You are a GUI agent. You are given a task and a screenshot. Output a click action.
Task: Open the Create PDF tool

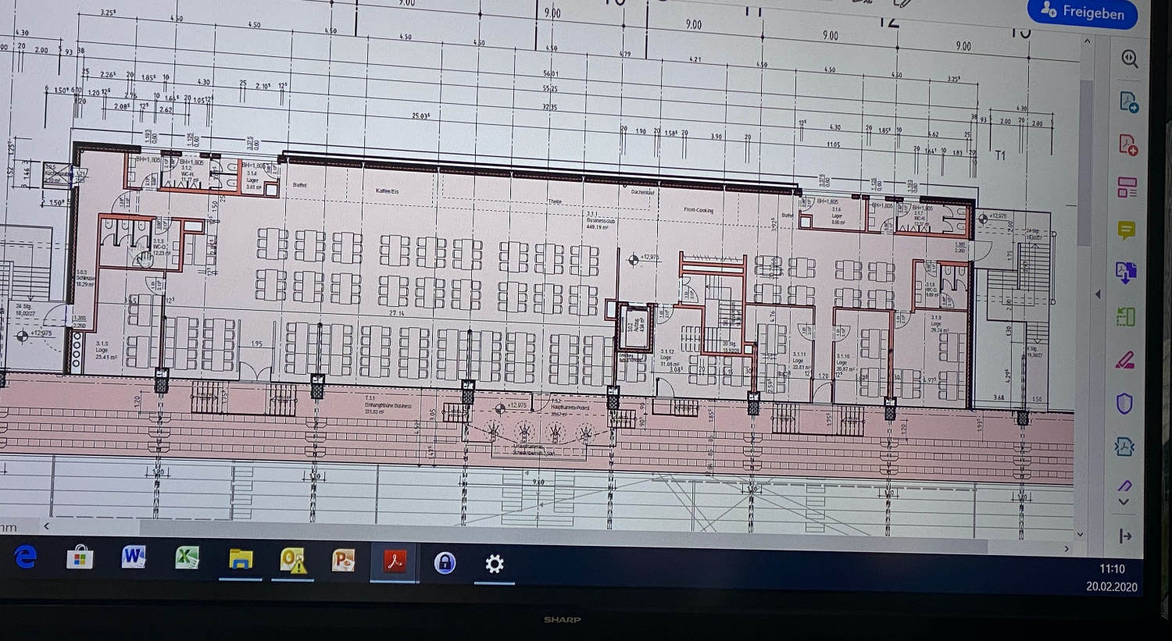(x=1127, y=144)
